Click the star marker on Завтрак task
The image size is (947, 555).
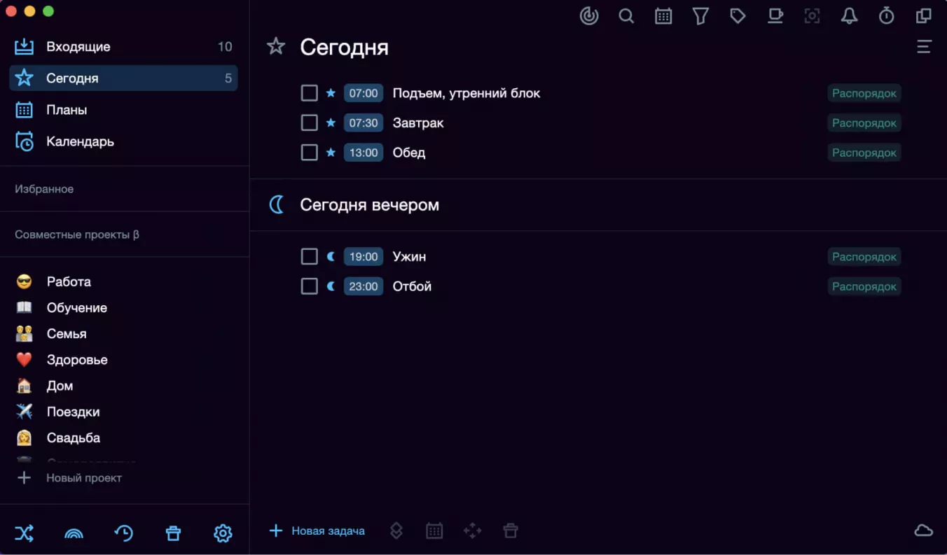tap(331, 123)
